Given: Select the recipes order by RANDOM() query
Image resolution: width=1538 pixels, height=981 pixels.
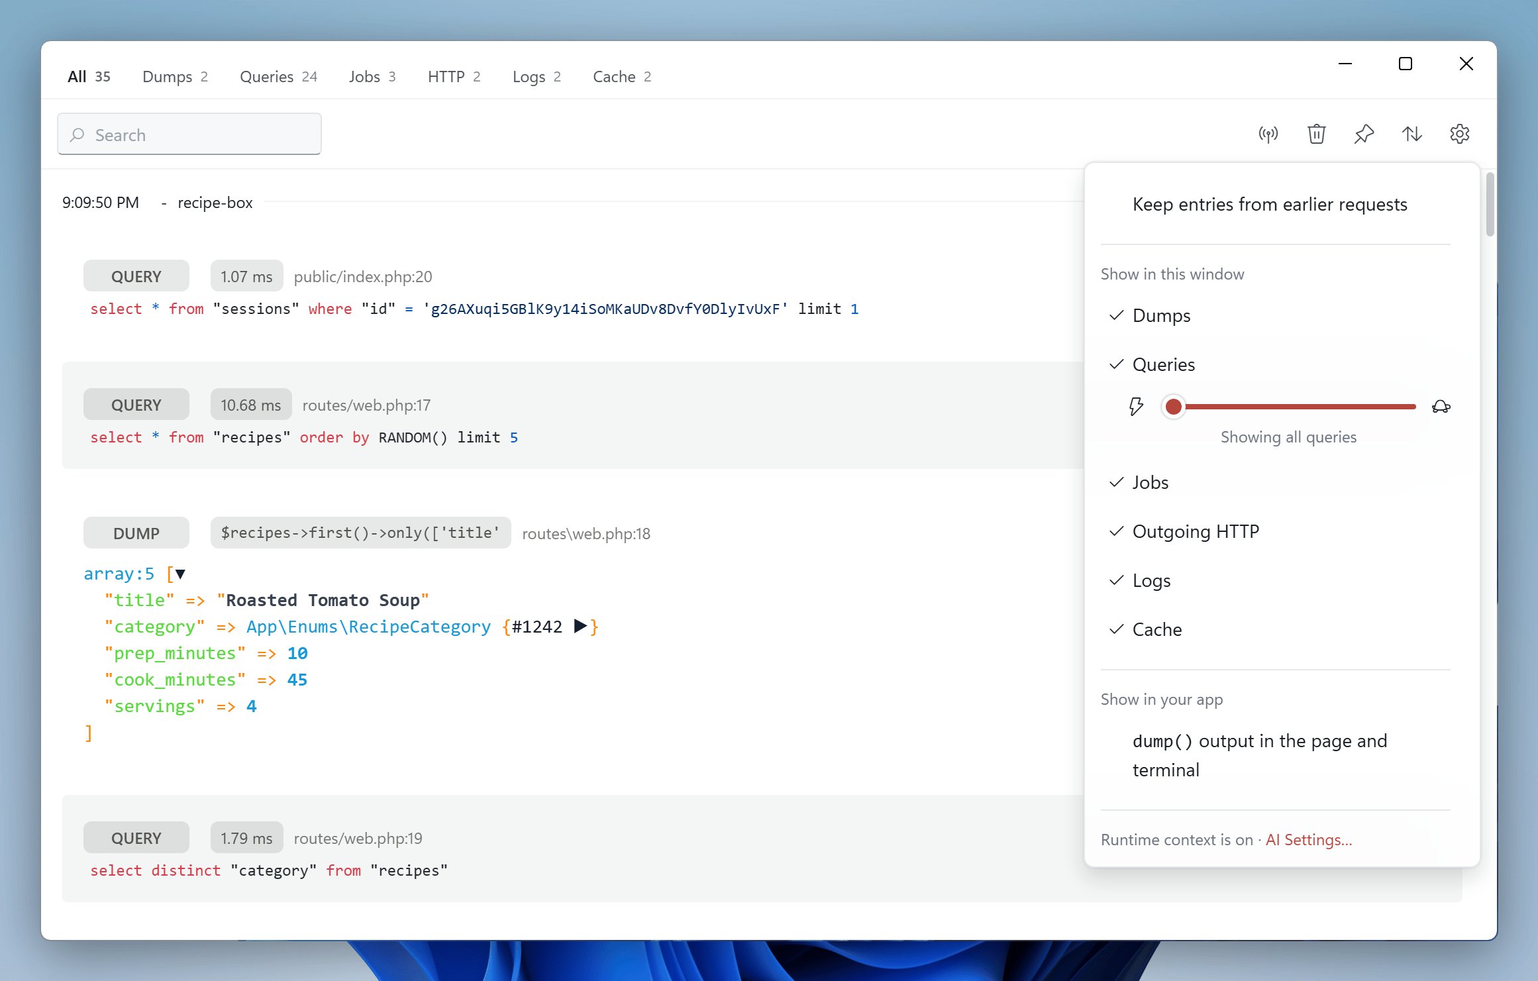Looking at the screenshot, I should click(304, 438).
